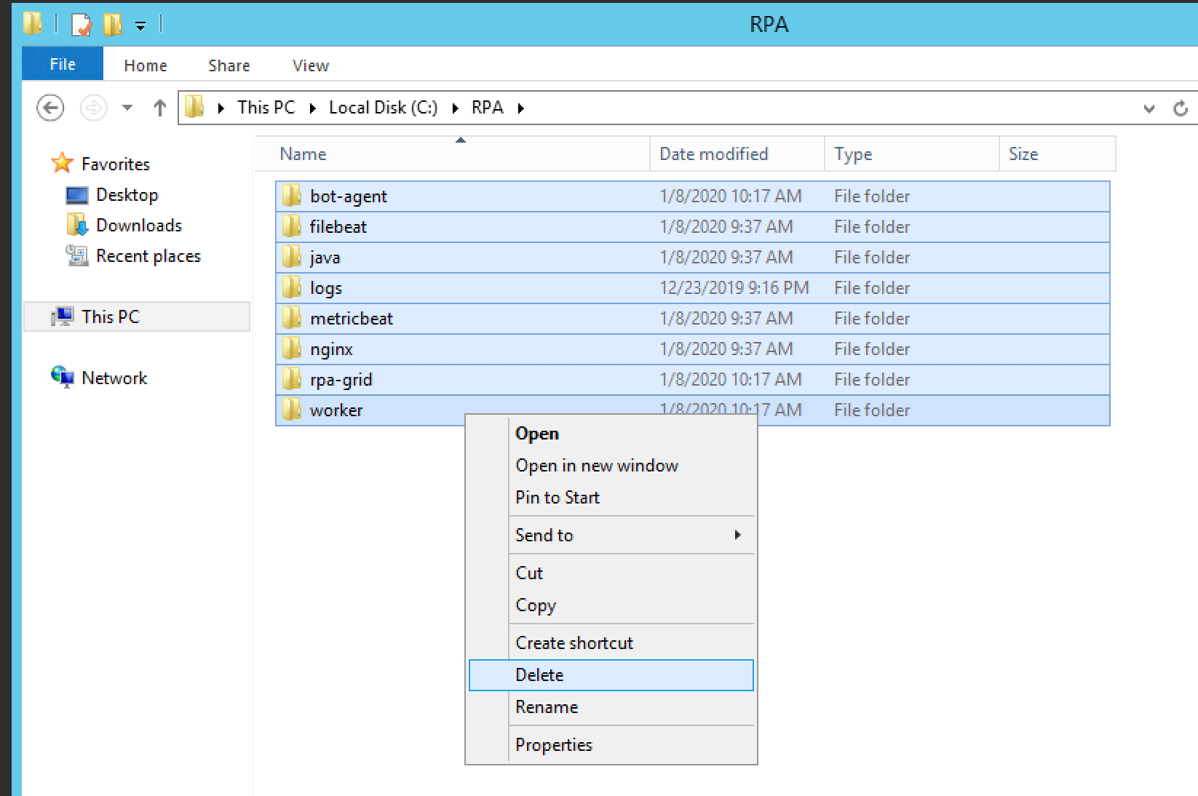Open Downloads in the navigation pane
The height and width of the screenshot is (796, 1198).
[x=139, y=226]
